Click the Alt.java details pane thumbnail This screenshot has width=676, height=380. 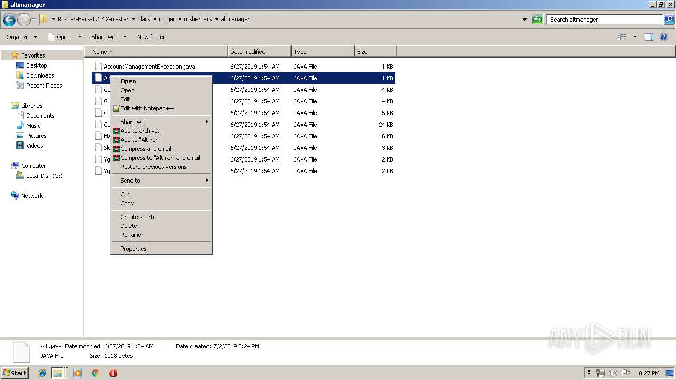point(21,352)
